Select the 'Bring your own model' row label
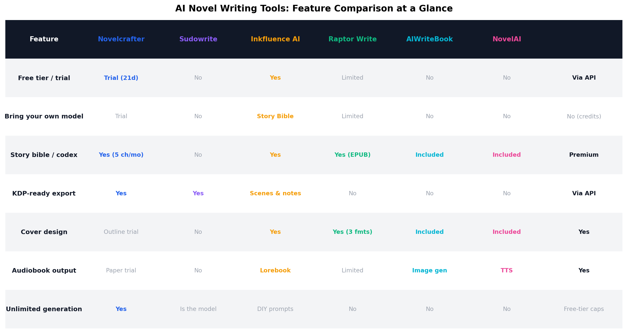The width and height of the screenshot is (627, 333). pos(44,116)
